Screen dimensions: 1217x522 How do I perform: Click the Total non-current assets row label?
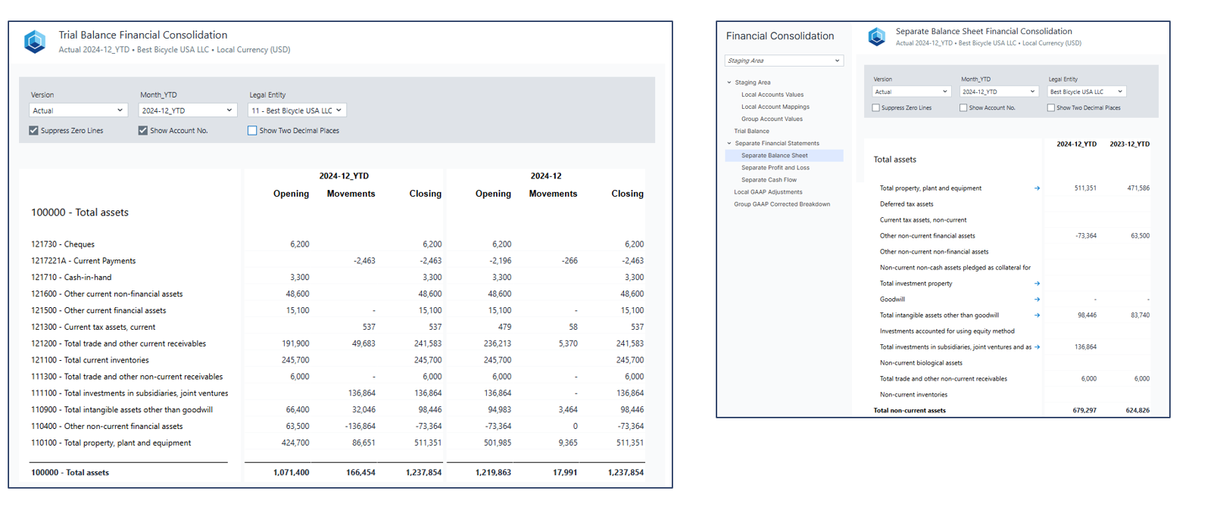coord(910,411)
